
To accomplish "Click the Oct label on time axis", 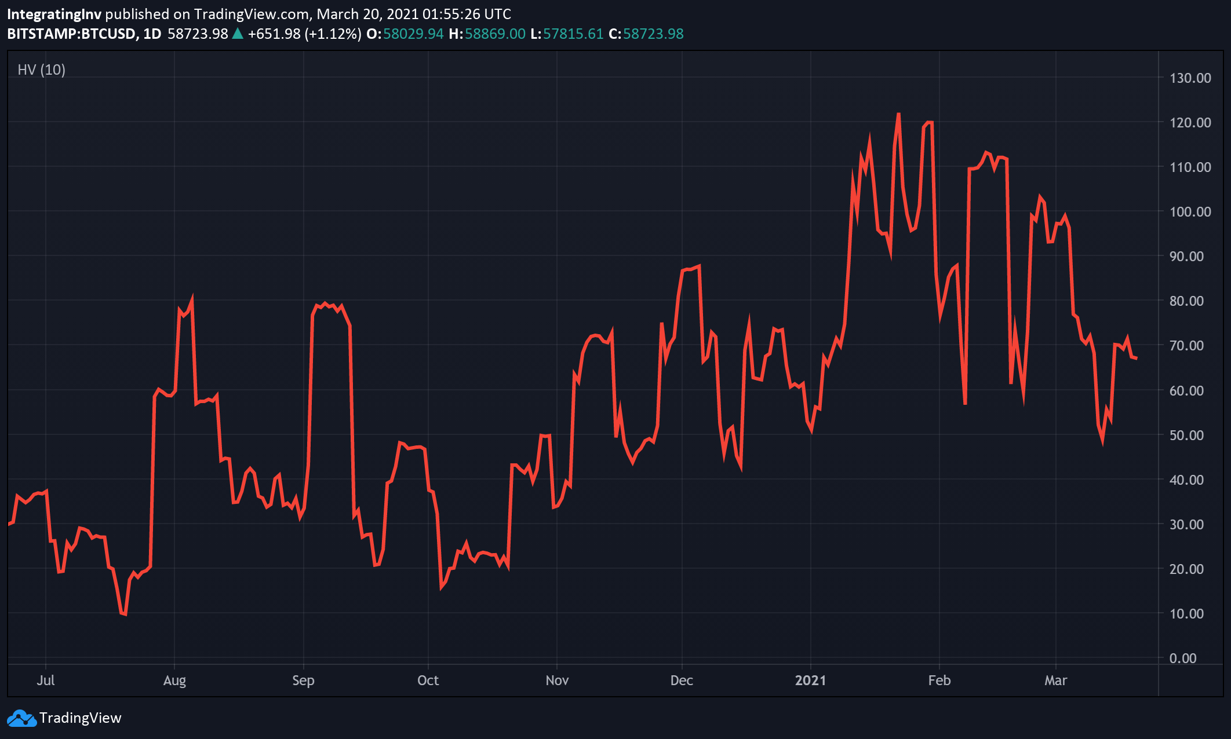I will point(428,681).
